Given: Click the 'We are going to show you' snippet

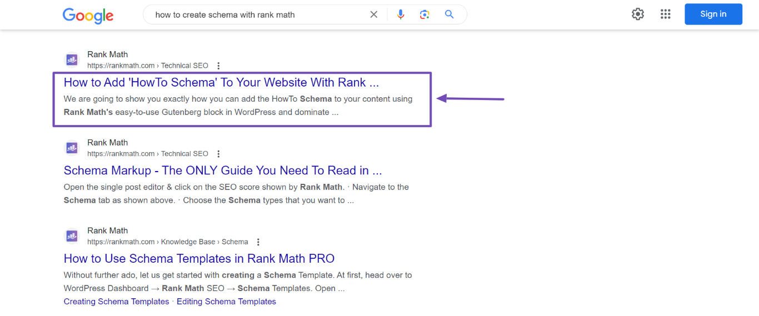Looking at the screenshot, I should [238, 106].
